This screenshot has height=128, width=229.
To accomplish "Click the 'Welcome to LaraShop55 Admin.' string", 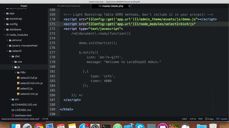I will click(x=132, y=62).
